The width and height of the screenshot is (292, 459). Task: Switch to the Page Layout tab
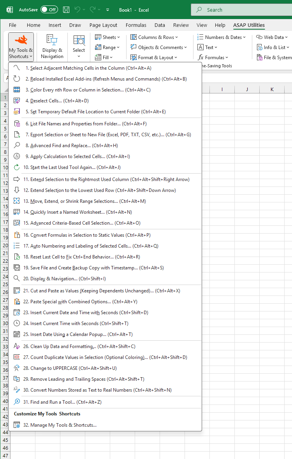104,25
